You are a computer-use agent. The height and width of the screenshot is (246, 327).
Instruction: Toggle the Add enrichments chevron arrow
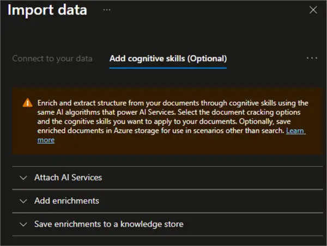[x=23, y=201]
